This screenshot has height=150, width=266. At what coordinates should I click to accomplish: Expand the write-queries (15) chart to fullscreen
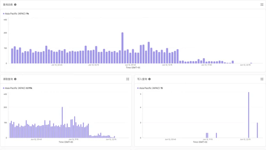(x=262, y=79)
